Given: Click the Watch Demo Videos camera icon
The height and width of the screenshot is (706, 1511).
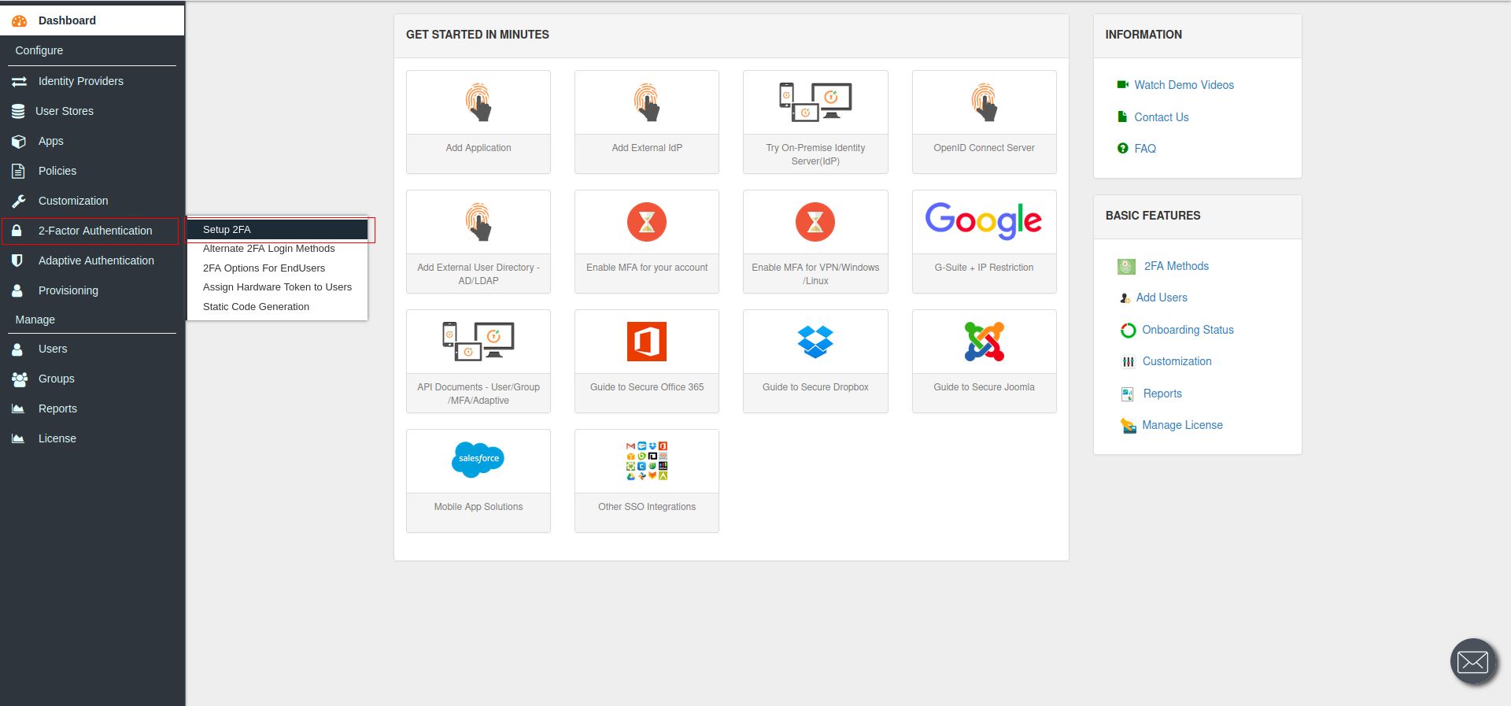Looking at the screenshot, I should (1123, 84).
